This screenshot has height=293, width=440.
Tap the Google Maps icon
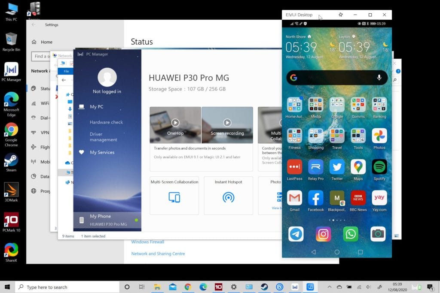point(358,167)
